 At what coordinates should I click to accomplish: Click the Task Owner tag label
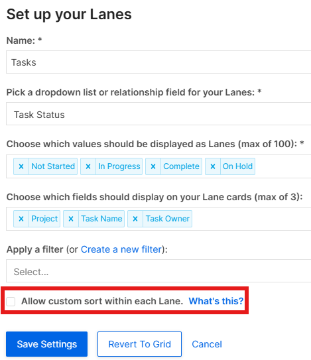coord(168,219)
